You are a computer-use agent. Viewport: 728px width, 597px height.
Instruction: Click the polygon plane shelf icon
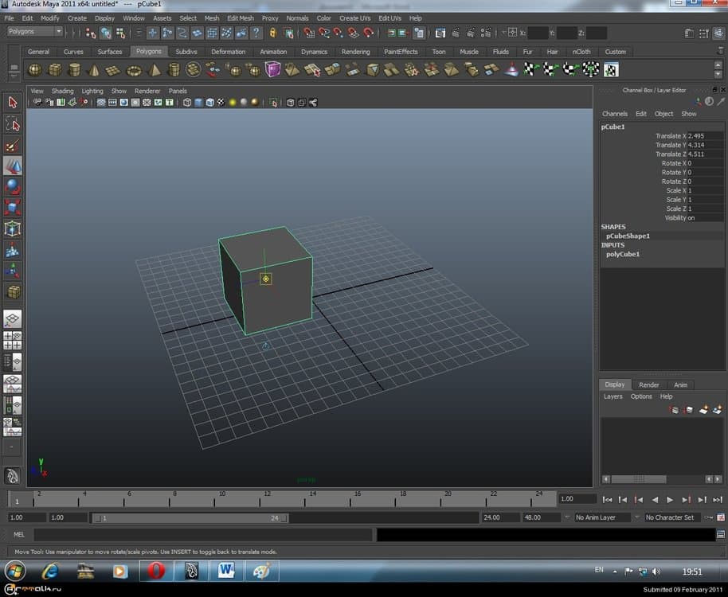tap(113, 70)
